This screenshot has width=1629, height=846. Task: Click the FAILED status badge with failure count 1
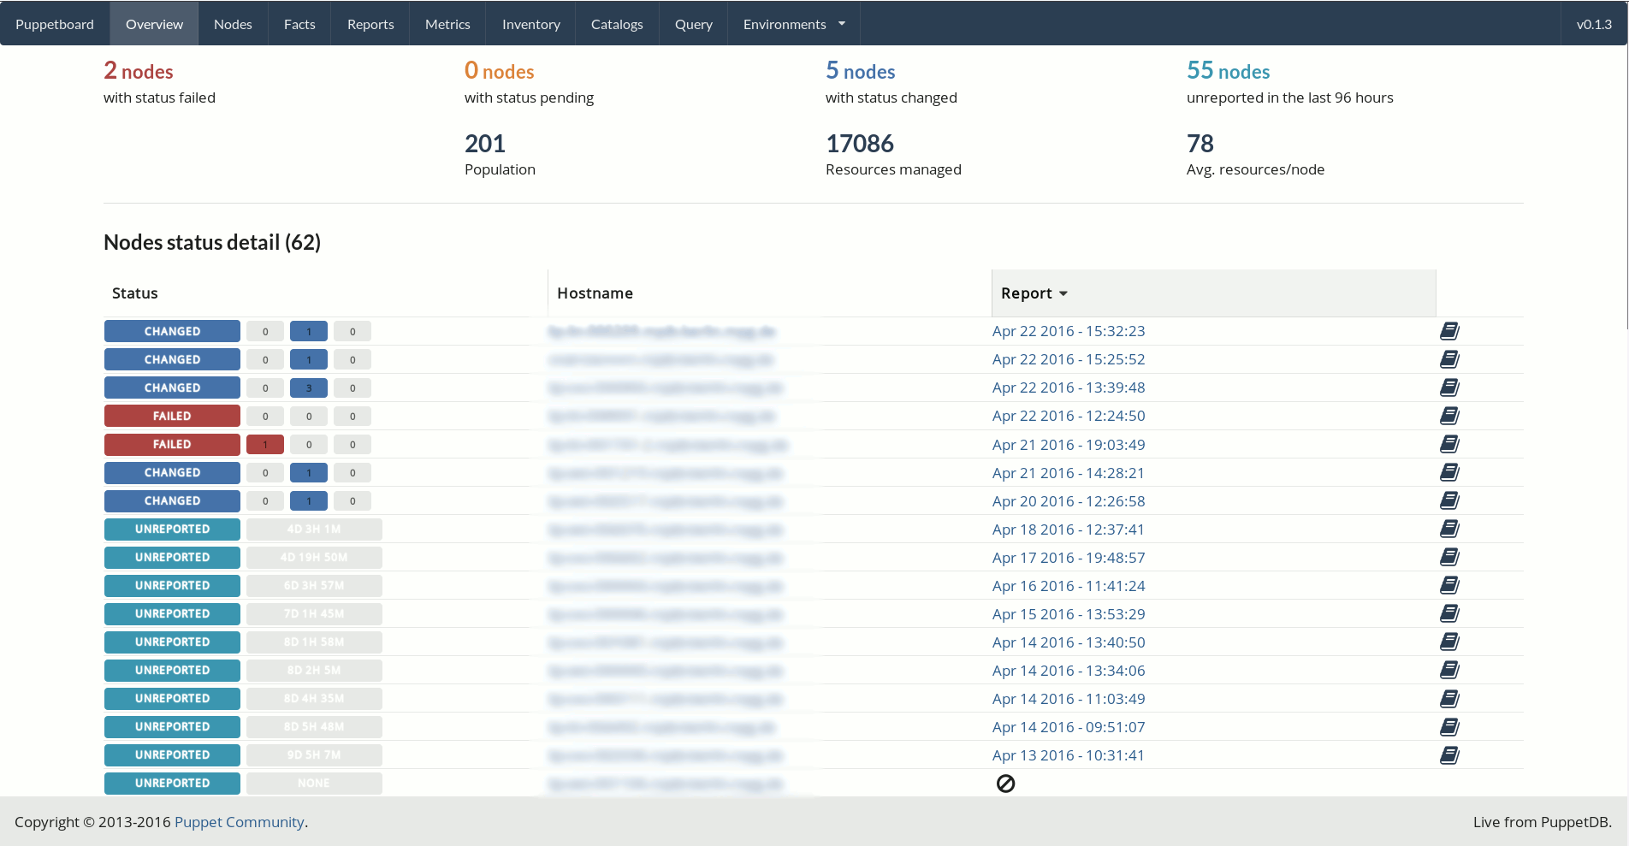(172, 444)
